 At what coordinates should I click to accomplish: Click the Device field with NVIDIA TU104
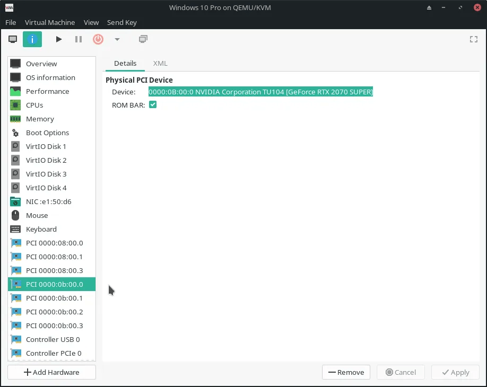[260, 92]
